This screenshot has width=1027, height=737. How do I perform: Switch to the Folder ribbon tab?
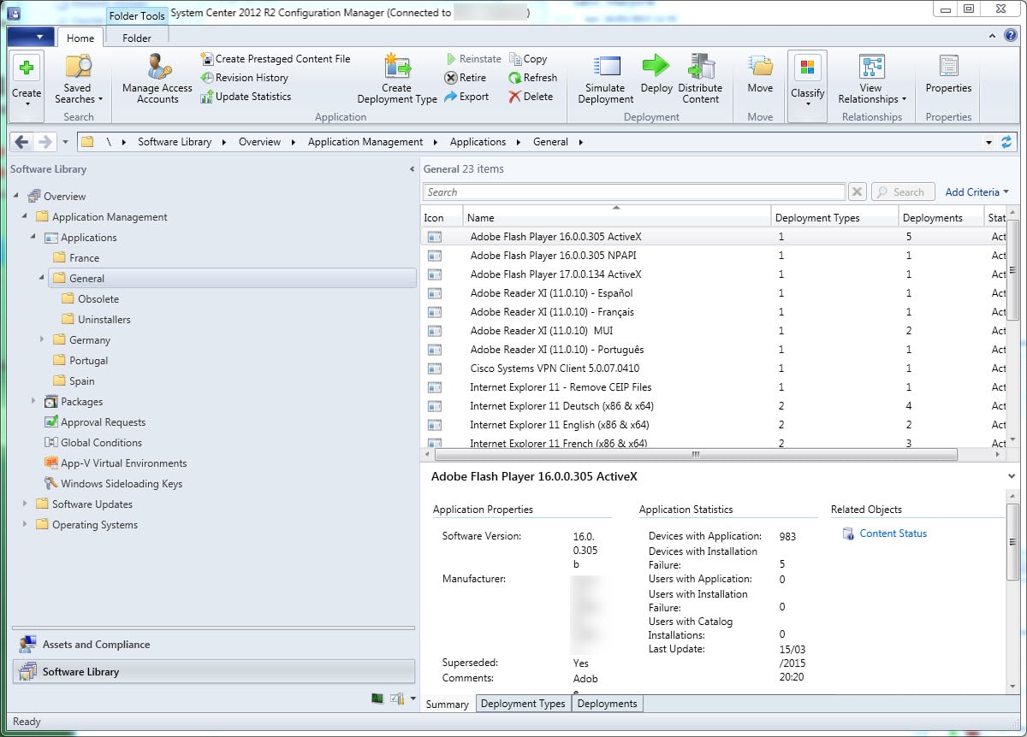[137, 38]
